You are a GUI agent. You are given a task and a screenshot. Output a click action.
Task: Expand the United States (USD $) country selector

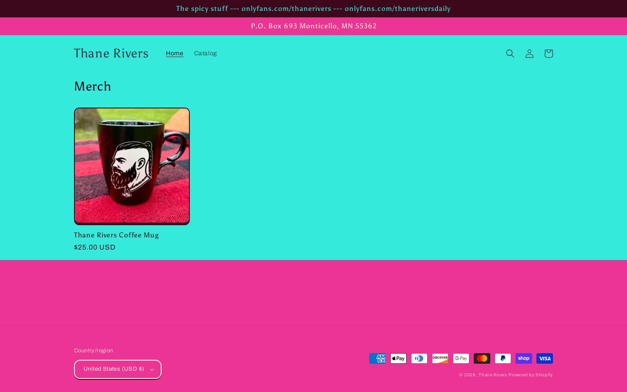coord(118,369)
